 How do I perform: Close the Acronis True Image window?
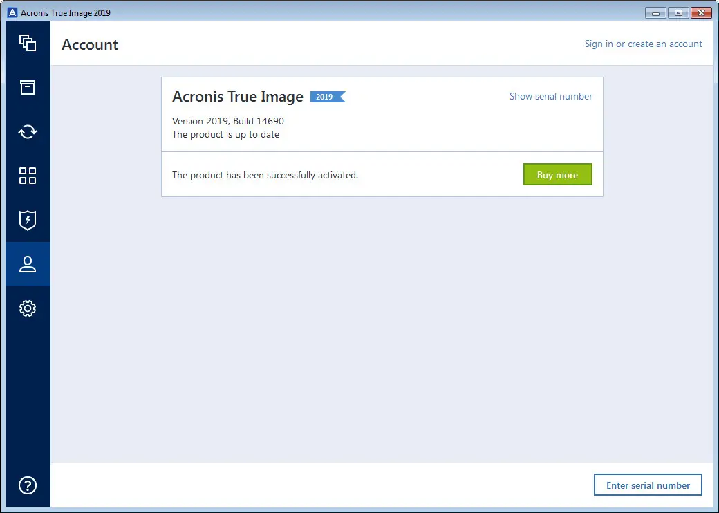tap(701, 13)
